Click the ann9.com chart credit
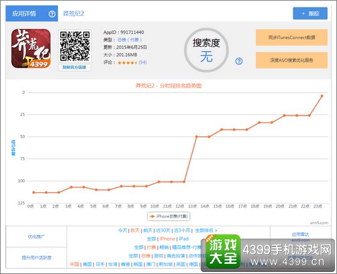This screenshot has width=337, height=274. pos(319,223)
